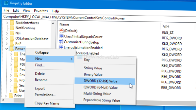Open the Help menu
The width and height of the screenshot is (196, 110).
(55, 11)
